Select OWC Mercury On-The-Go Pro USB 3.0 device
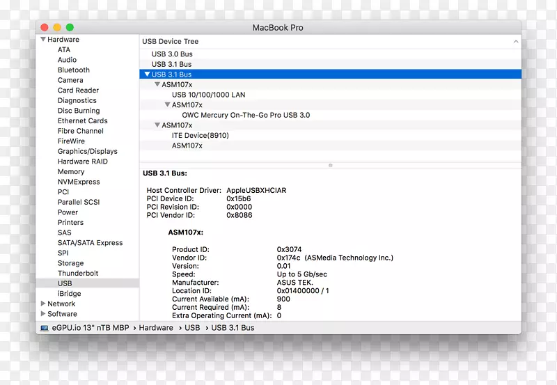This screenshot has width=557, height=385. tap(246, 116)
